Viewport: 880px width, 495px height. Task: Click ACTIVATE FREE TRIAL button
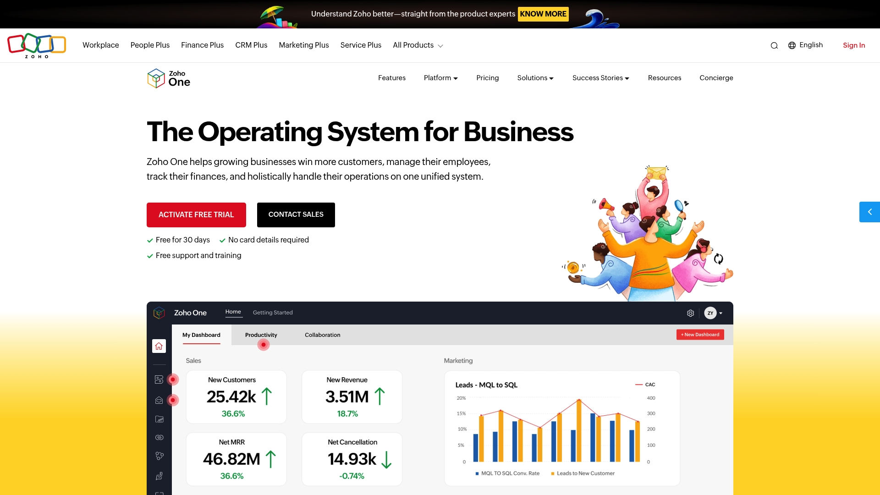click(x=196, y=215)
